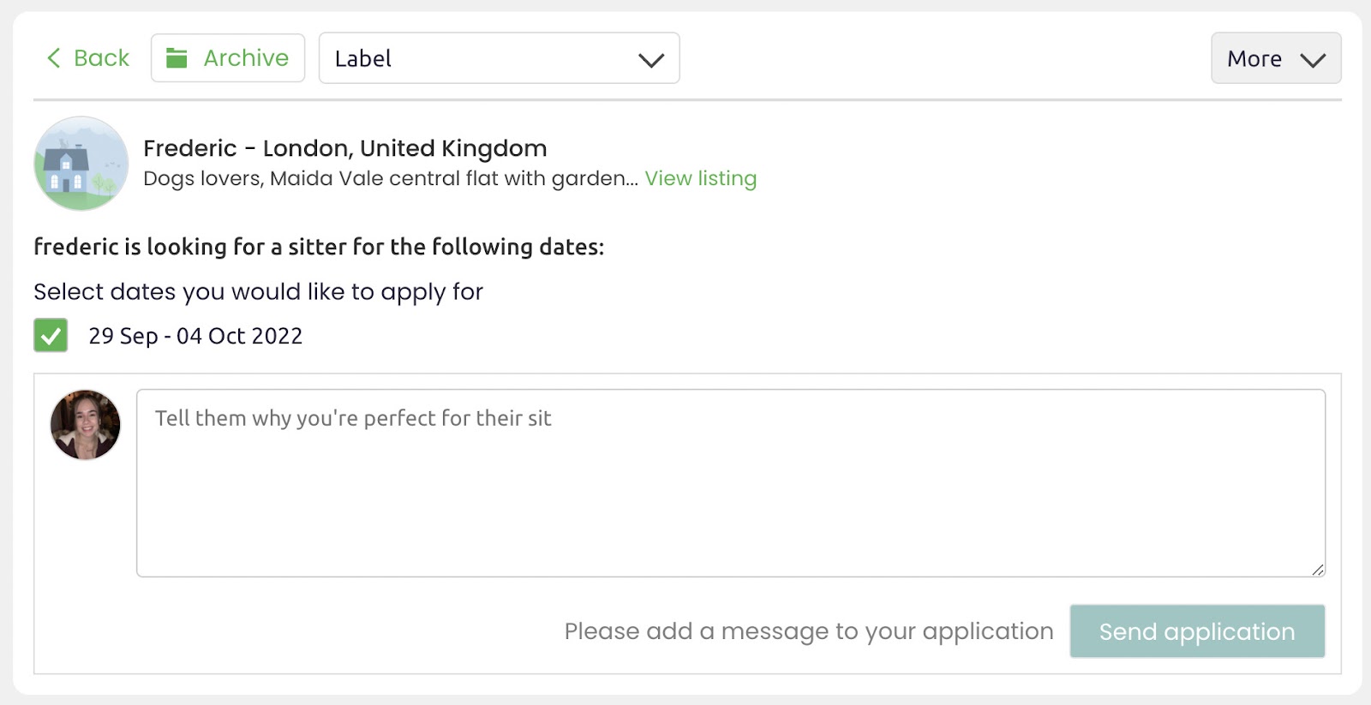Viewport: 1371px width, 705px height.
Task: Open the View listing link
Action: 700,178
